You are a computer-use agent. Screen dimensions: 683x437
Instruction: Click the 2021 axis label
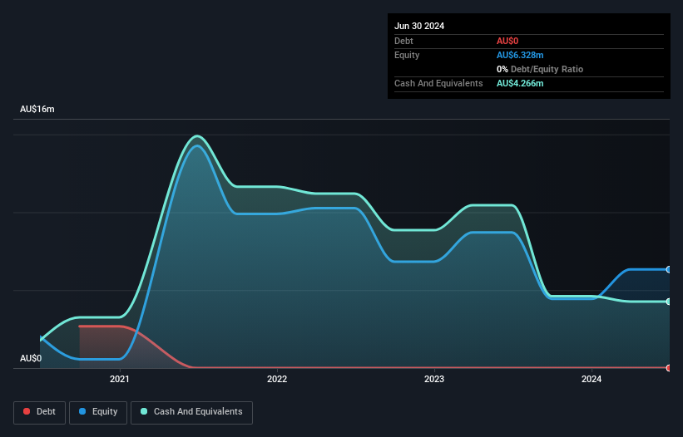coord(119,379)
